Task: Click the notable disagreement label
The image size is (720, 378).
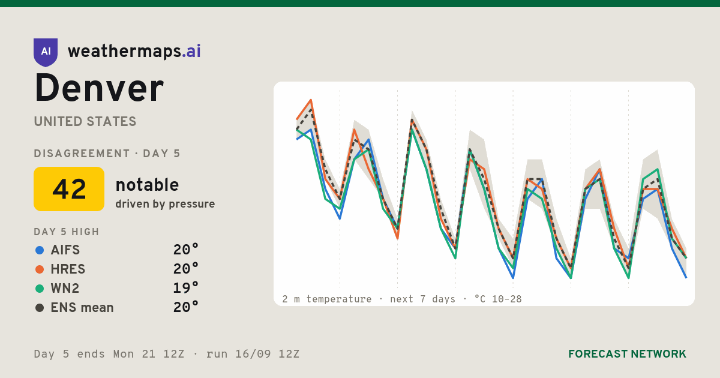Action: (147, 185)
